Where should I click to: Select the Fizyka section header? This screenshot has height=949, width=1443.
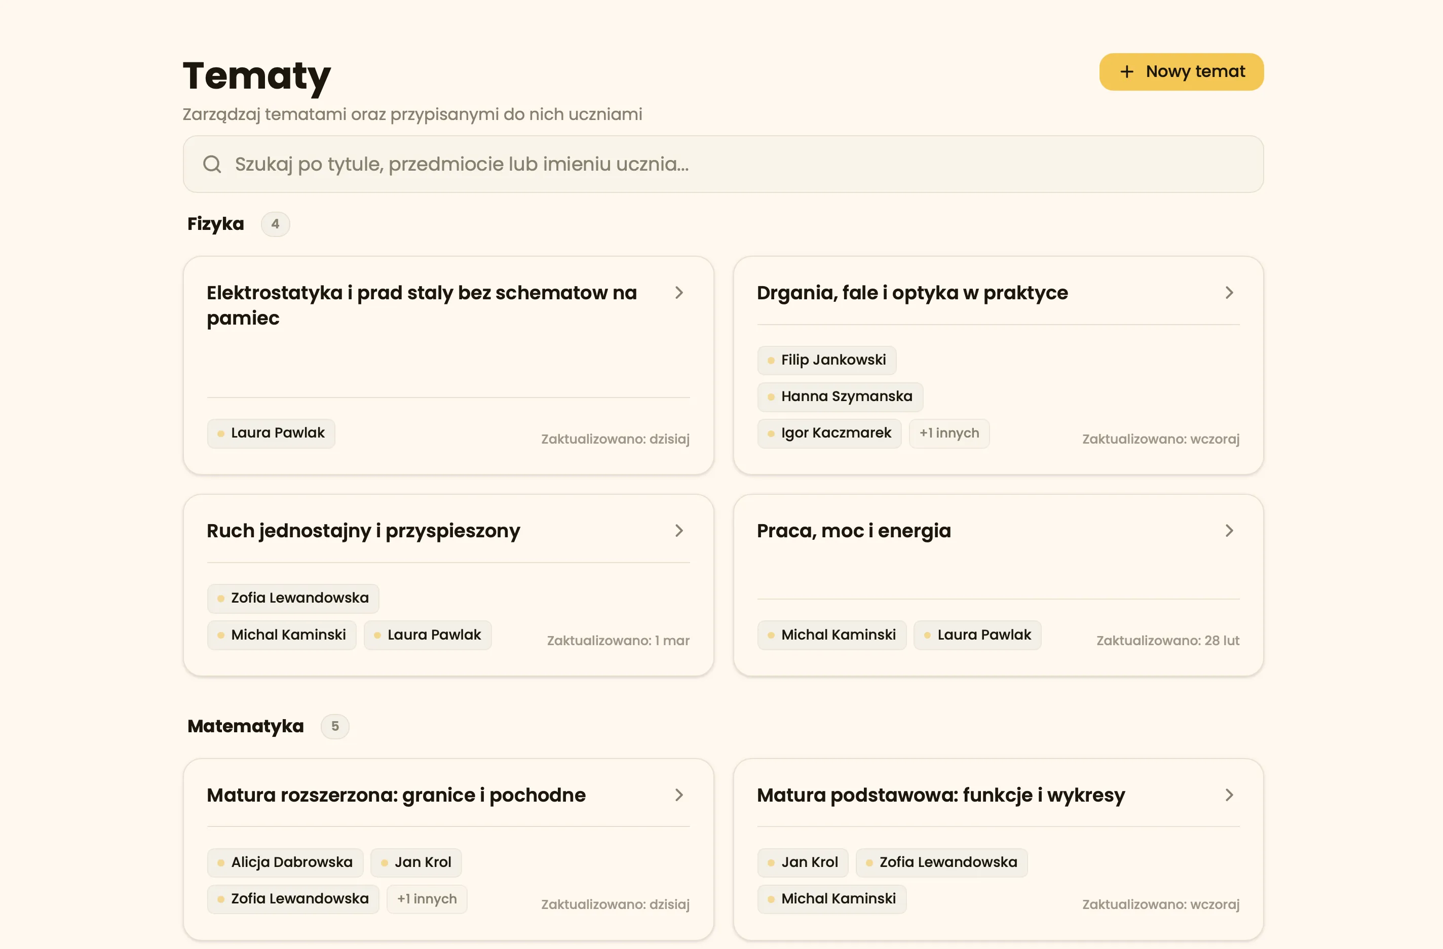215,224
